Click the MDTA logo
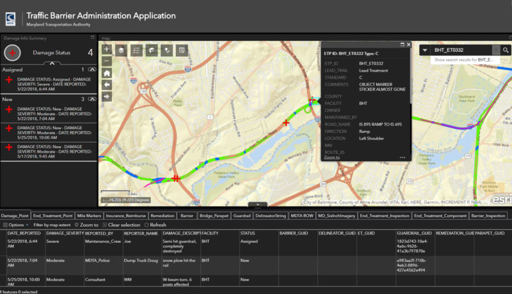This screenshot has height=294, width=512. pyautogui.click(x=11, y=19)
